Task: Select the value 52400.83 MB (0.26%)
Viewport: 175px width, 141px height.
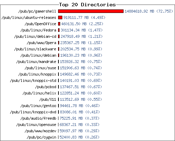Action: click(79, 137)
